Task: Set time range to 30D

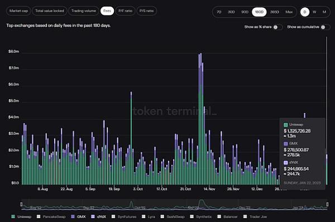Action: pyautogui.click(x=231, y=12)
